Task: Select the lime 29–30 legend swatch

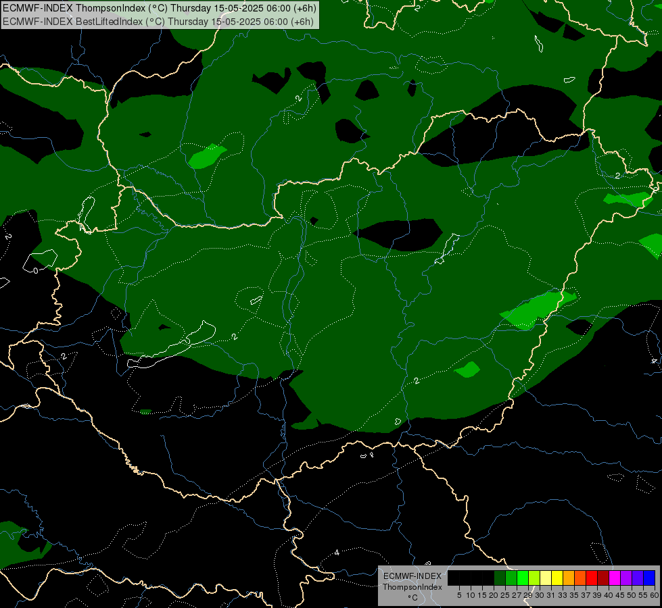Action: pos(534,578)
